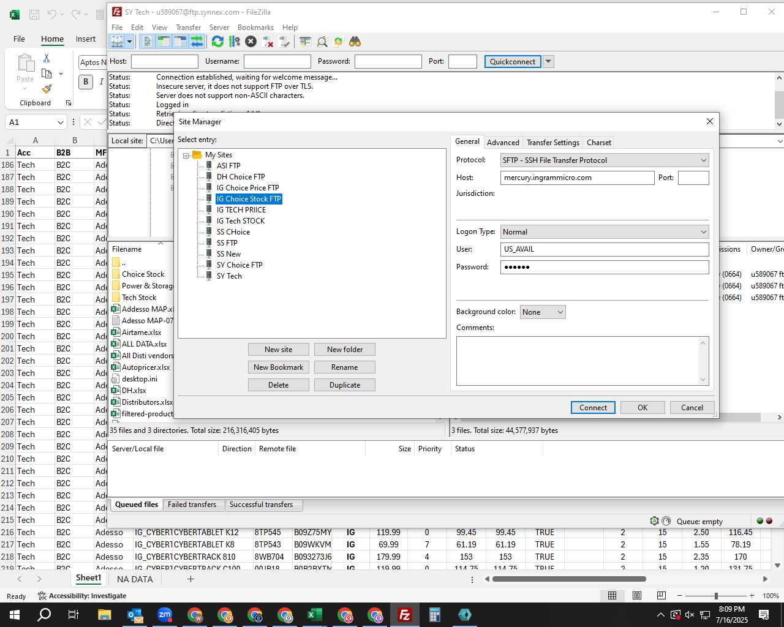784x627 pixels.
Task: Open the Site Manager toolbar dropdown arrow
Action: (129, 42)
